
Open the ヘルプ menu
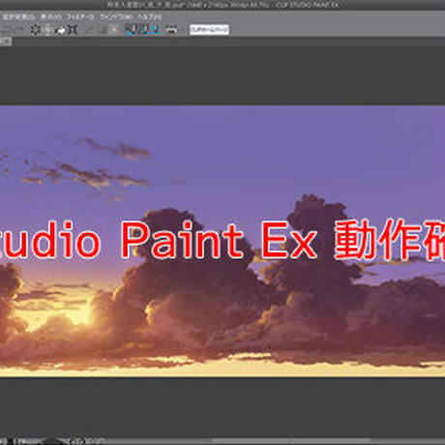pos(149,16)
